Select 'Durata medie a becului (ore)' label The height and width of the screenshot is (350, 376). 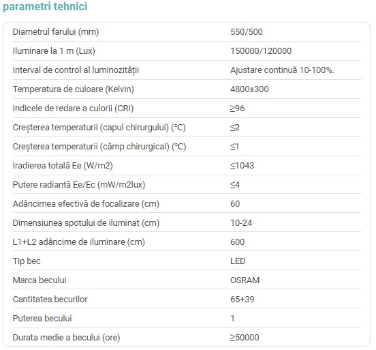tap(67, 338)
